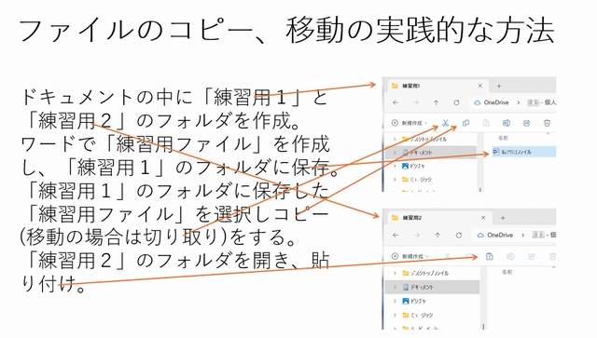Expand ピクチャ tree node in 練習用2 window
Viewport: 597px width, 338px height.
tap(395, 301)
